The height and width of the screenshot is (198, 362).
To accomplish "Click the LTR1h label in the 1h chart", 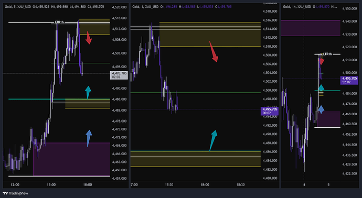I will [327, 54].
